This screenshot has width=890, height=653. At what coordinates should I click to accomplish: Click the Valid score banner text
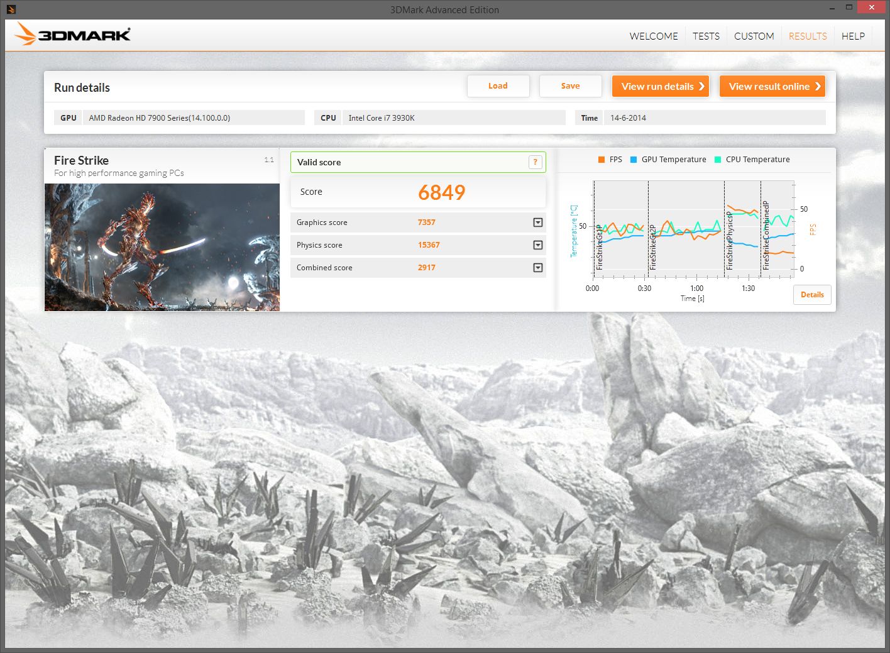[x=319, y=162]
